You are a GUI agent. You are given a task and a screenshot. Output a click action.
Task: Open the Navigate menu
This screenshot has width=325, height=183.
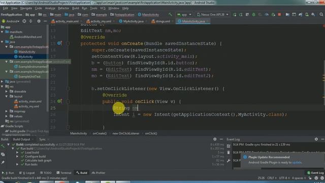pos(26,8)
